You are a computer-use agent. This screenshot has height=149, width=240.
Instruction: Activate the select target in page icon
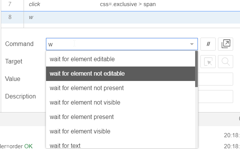tap(208, 62)
